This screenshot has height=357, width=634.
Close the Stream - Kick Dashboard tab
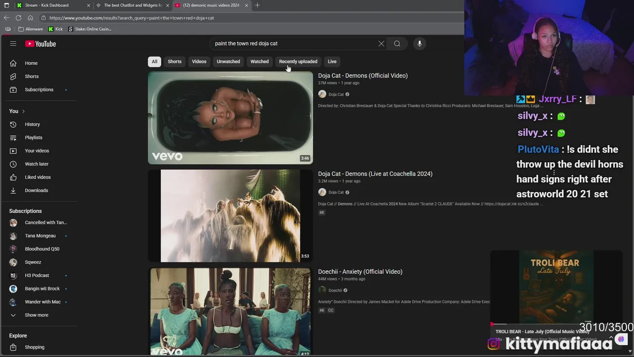point(89,5)
